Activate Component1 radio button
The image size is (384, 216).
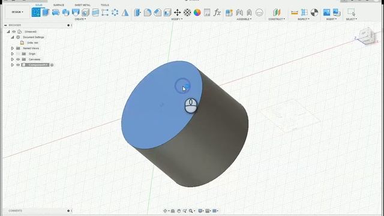(52, 65)
